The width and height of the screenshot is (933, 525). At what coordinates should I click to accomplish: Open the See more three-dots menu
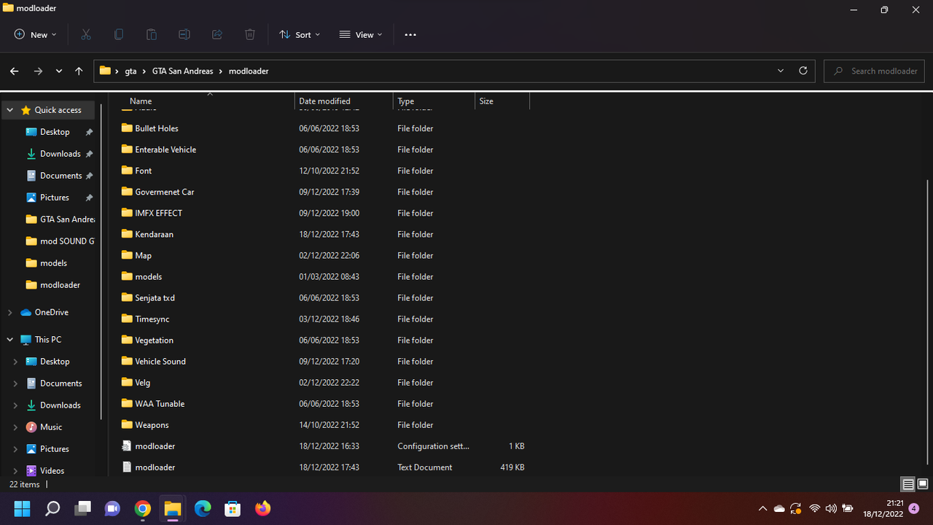[x=410, y=34]
